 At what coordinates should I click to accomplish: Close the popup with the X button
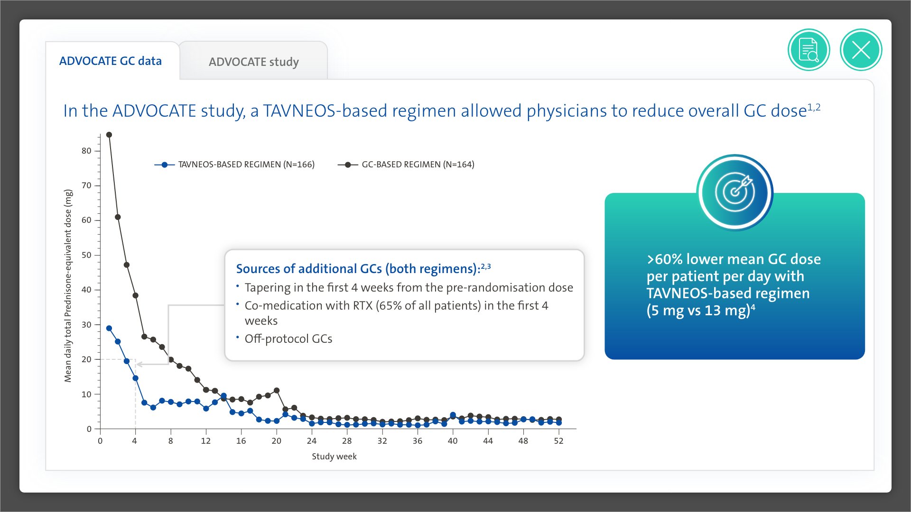click(x=861, y=50)
